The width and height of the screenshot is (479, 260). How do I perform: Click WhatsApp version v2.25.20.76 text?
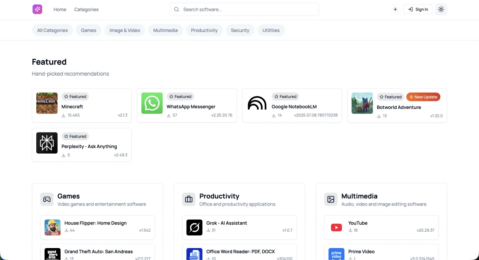pos(222,115)
